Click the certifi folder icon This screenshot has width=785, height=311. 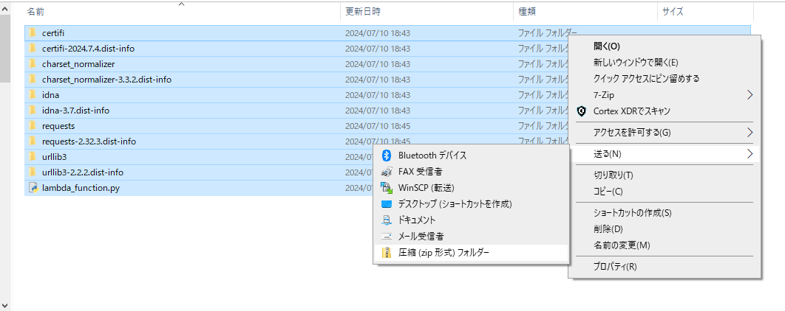[x=33, y=33]
